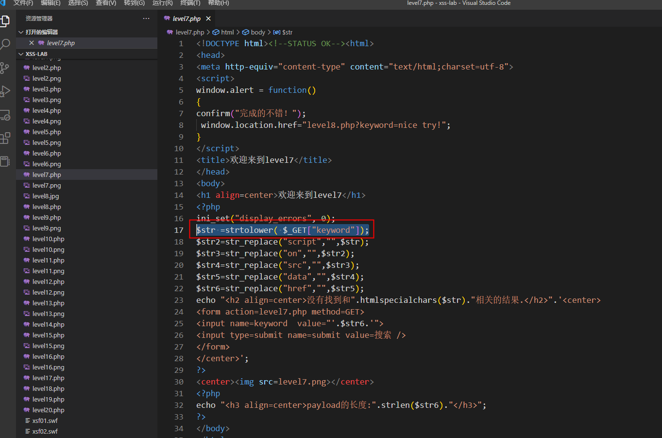Click the htmlspecialchars call on line 23
Viewport: 662px width, 438px height.
(398, 300)
